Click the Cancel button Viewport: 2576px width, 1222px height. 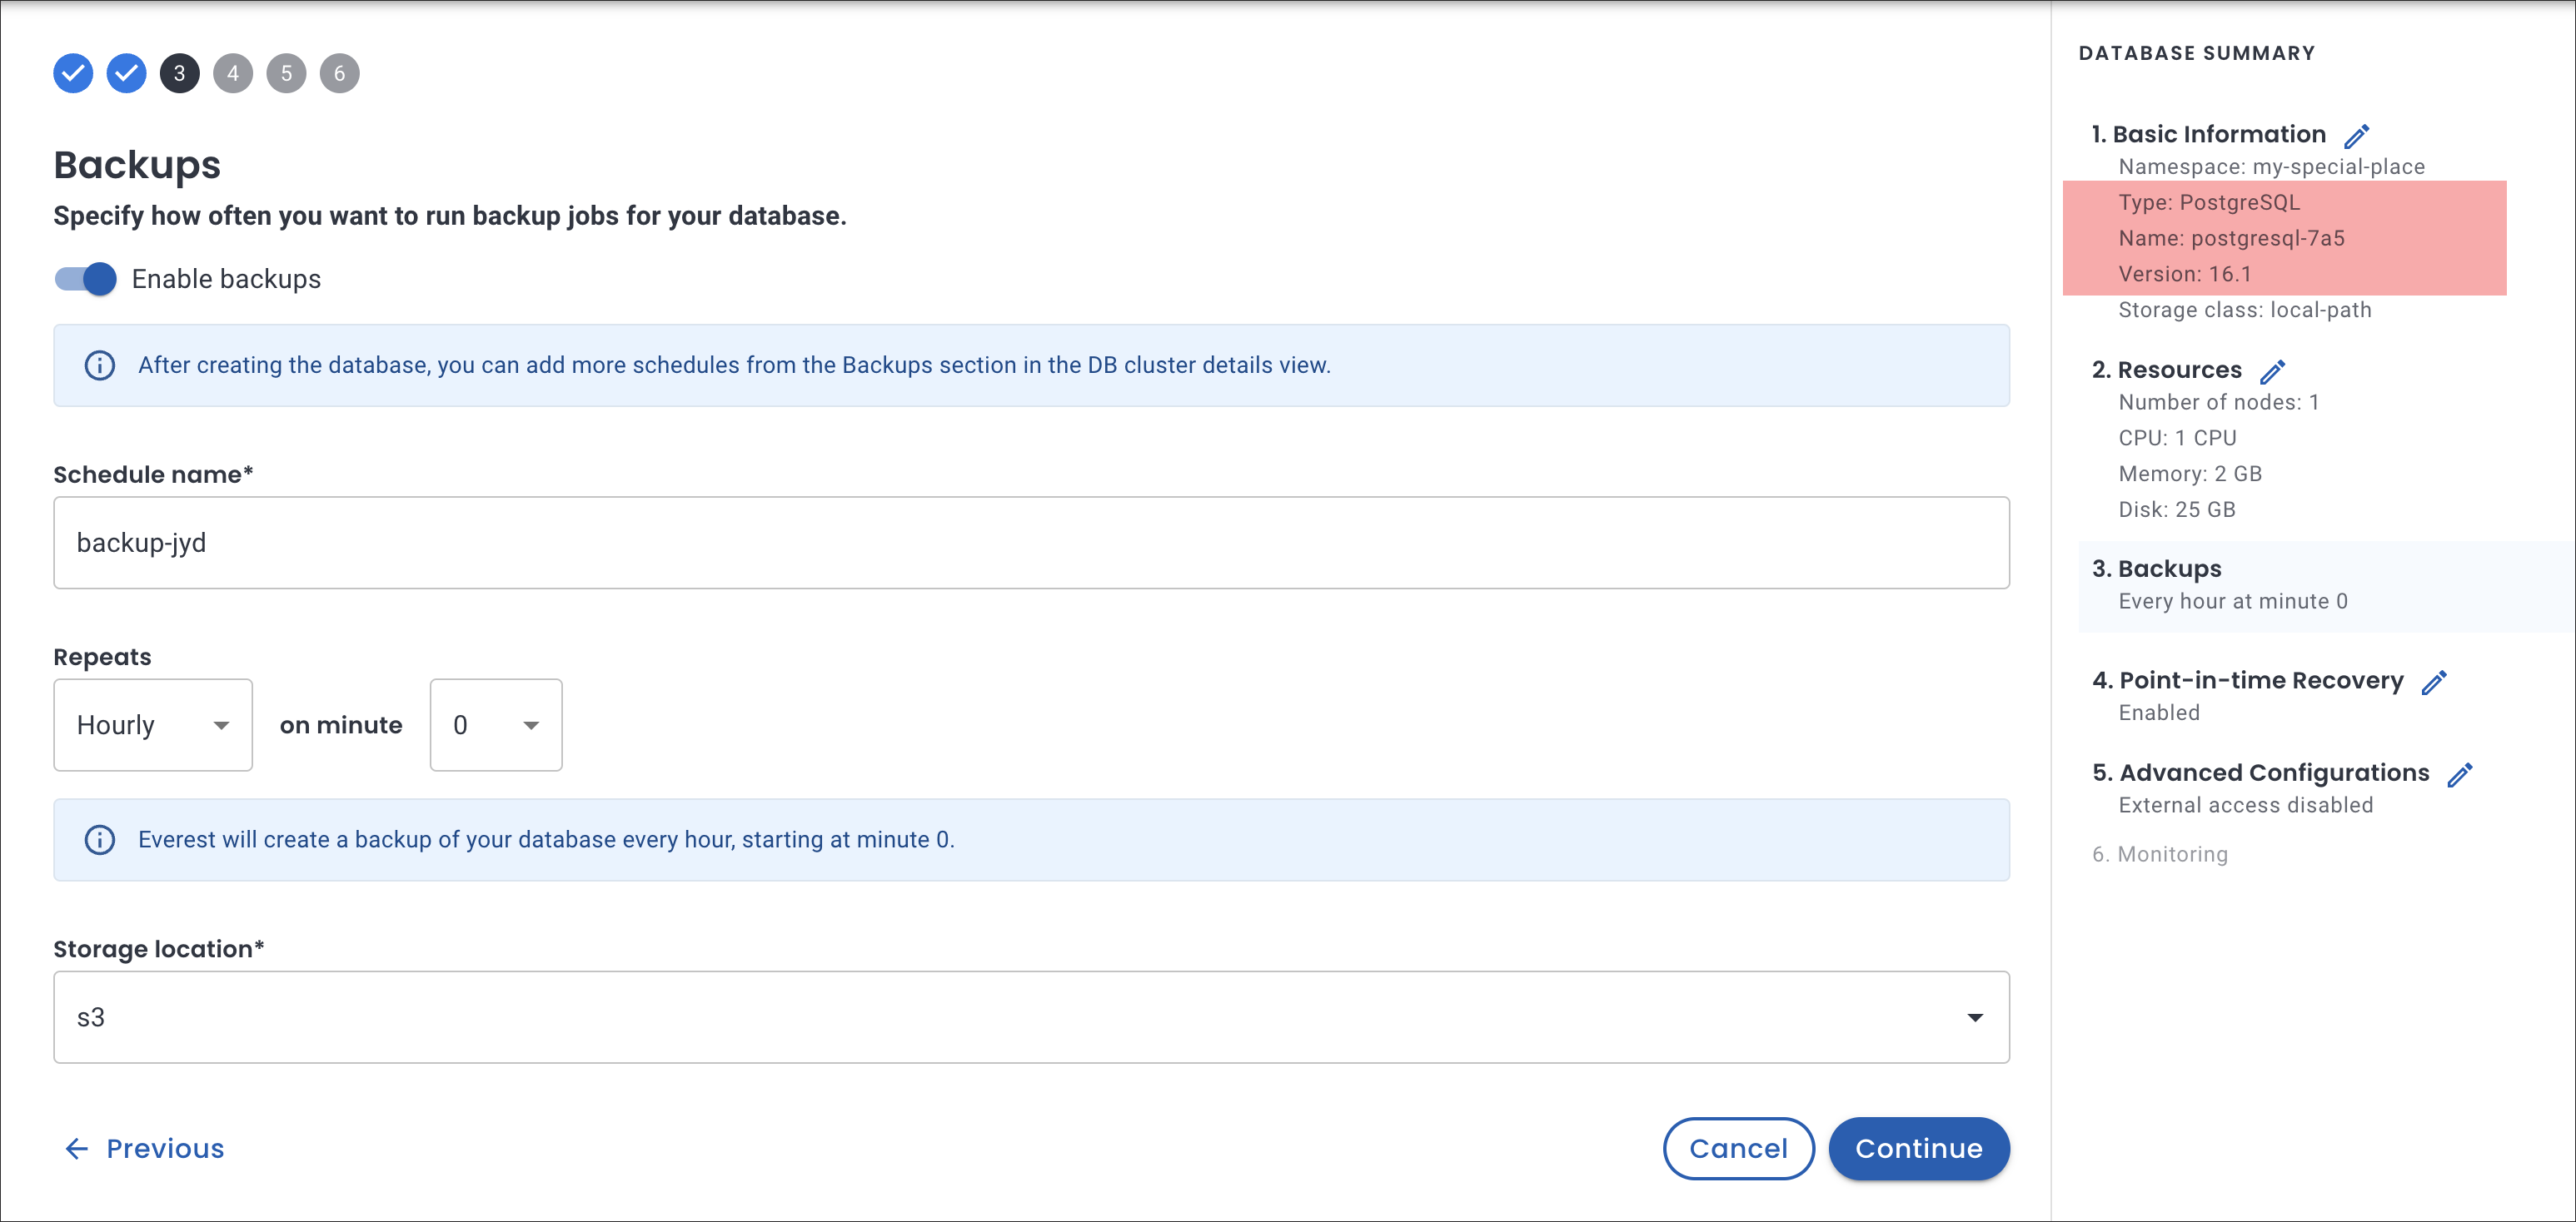tap(1738, 1148)
